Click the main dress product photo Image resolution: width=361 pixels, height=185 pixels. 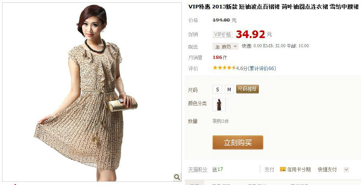(92, 92)
